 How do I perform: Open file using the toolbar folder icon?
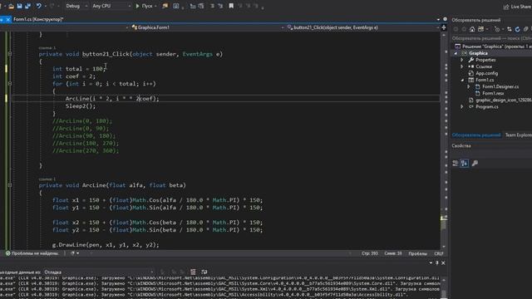click(x=11, y=6)
